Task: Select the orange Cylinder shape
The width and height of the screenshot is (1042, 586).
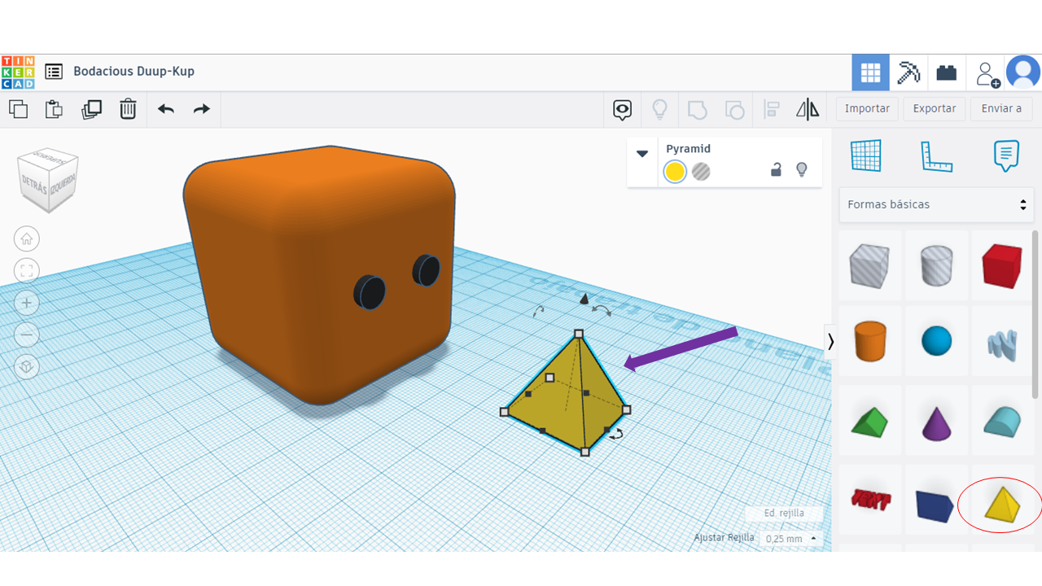Action: coord(869,341)
